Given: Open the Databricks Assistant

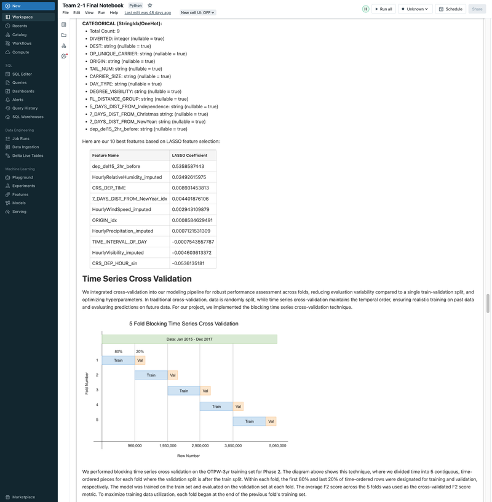Looking at the screenshot, I should point(64,55).
